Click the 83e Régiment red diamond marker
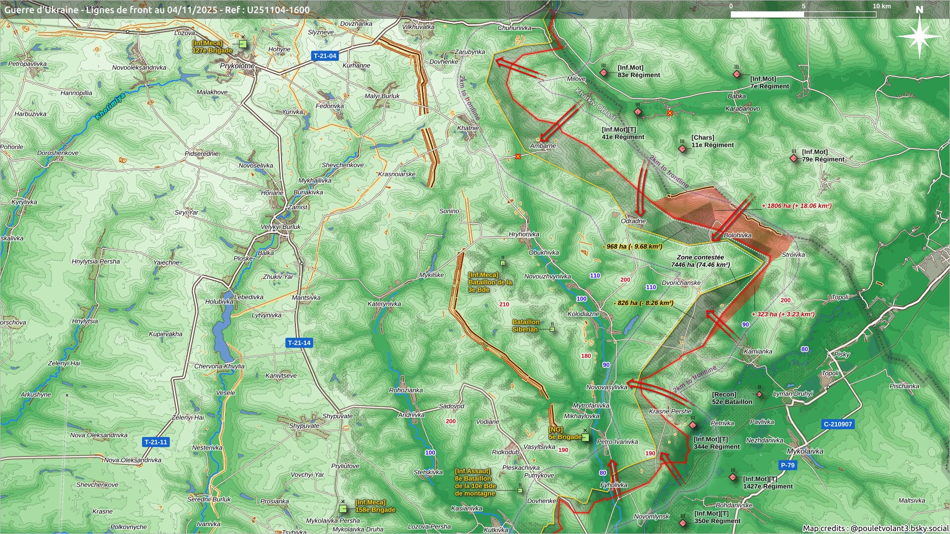The image size is (950, 534). (603, 73)
